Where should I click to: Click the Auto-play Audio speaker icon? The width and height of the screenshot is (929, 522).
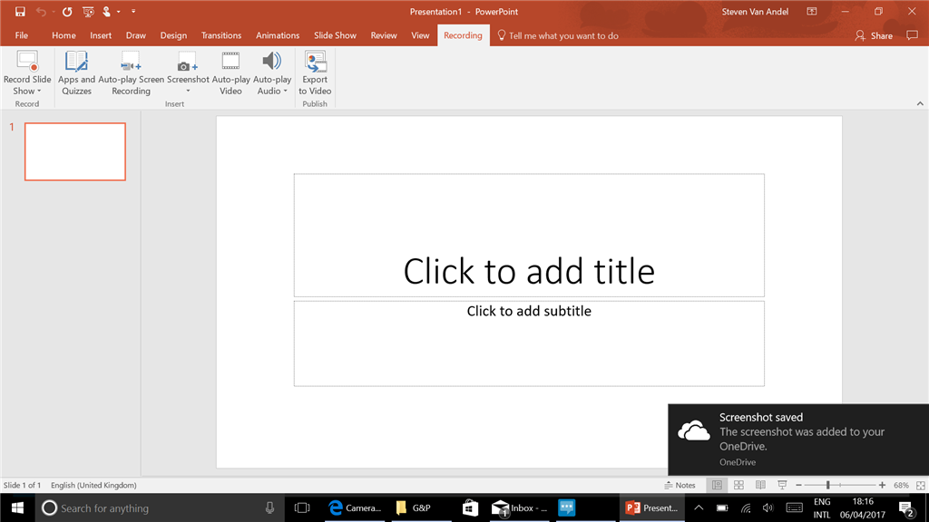[272, 61]
